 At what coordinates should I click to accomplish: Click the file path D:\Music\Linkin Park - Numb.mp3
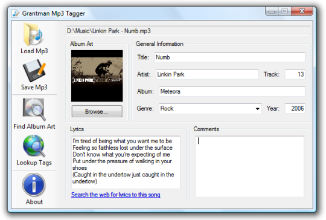(x=188, y=31)
